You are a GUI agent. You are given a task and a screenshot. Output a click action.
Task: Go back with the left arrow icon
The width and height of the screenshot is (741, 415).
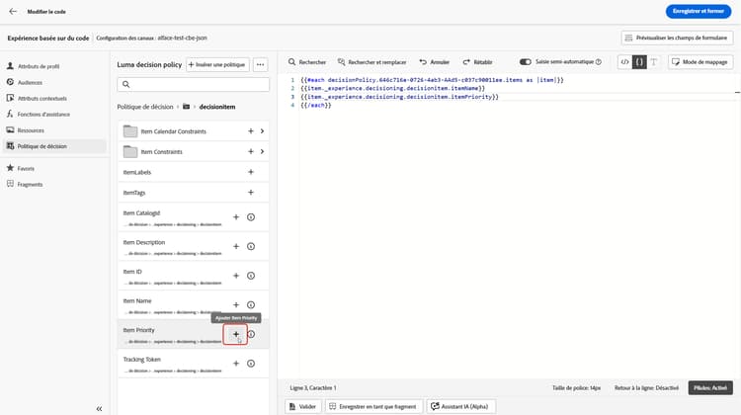[x=13, y=11]
